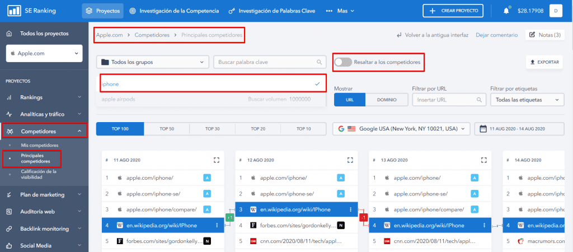Click Dejar comentario link
Image resolution: width=573 pixels, height=252 pixels.
pyautogui.click(x=497, y=35)
